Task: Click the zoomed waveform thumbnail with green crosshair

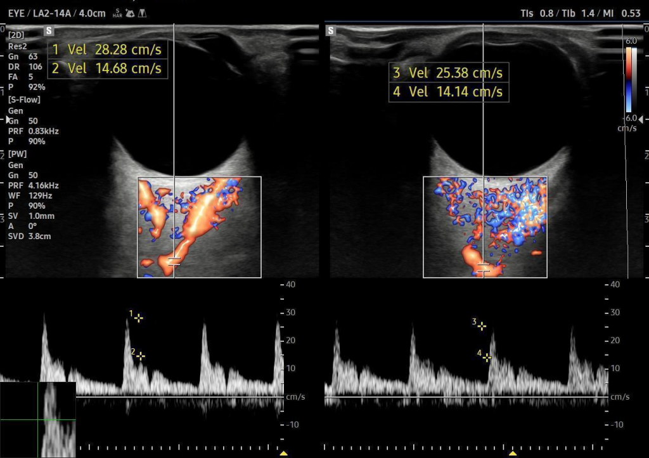Action: coord(38,420)
